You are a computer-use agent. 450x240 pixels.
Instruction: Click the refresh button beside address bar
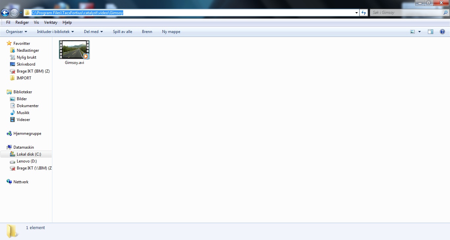[x=363, y=13]
